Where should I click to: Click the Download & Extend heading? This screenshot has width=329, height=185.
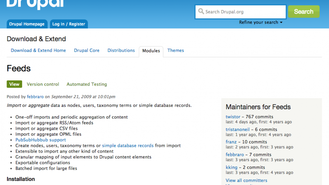36,39
